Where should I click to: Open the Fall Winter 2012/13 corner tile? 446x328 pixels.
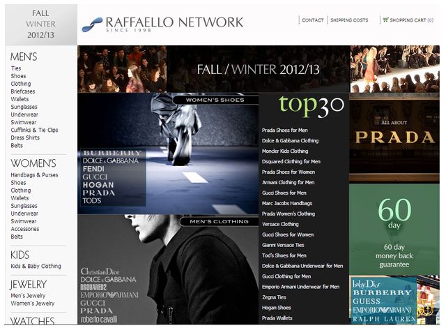pos(41,24)
